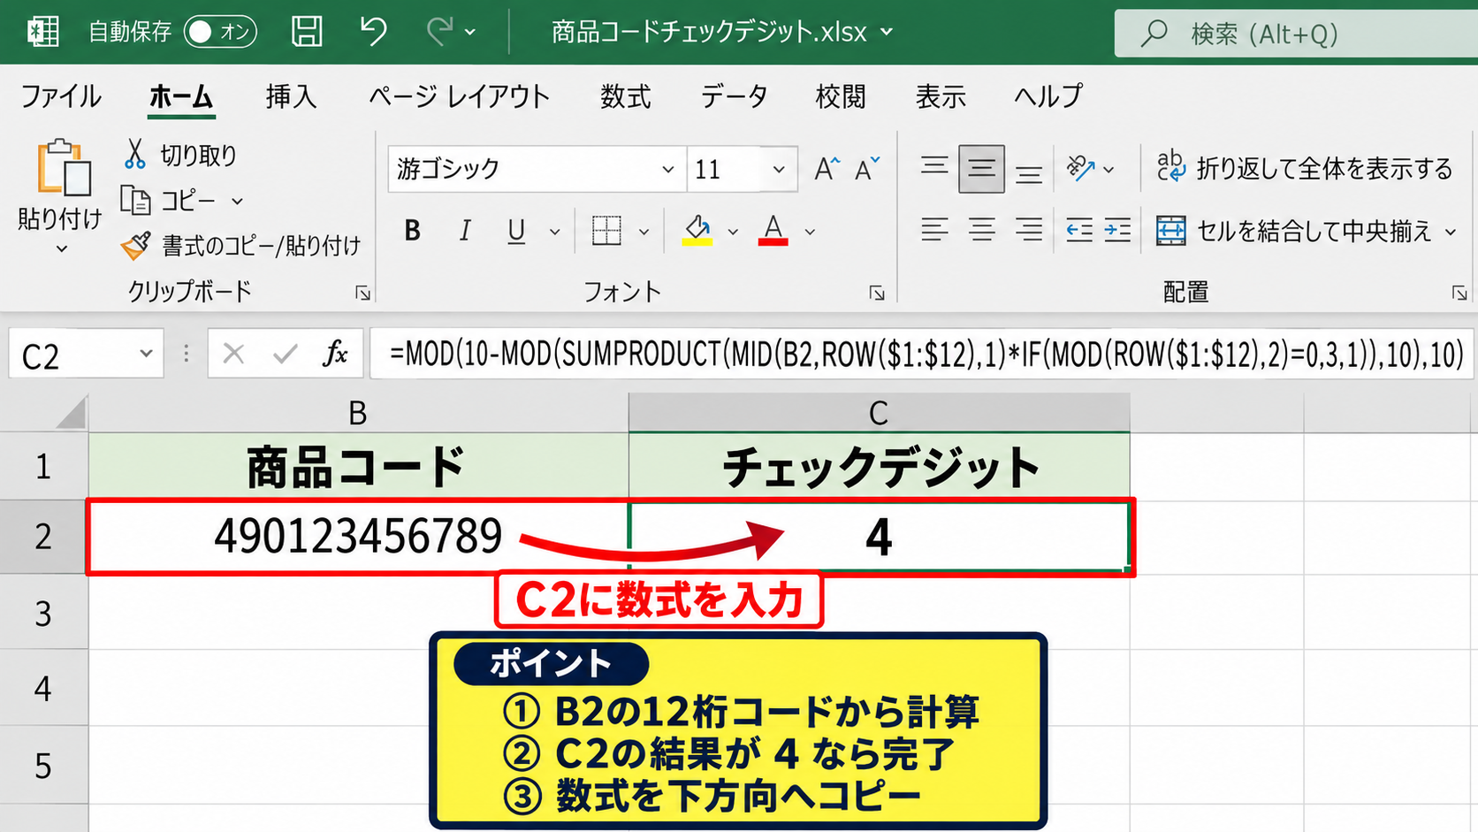Click the increase indent icon
1478x832 pixels.
coord(1117,231)
